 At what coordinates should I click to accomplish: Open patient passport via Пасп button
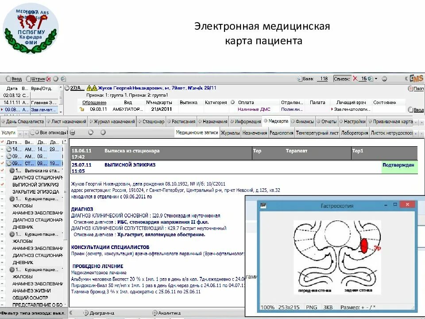(416, 89)
